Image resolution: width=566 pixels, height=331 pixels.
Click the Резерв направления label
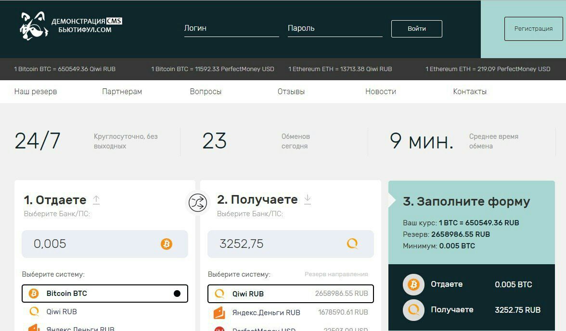tap(336, 274)
